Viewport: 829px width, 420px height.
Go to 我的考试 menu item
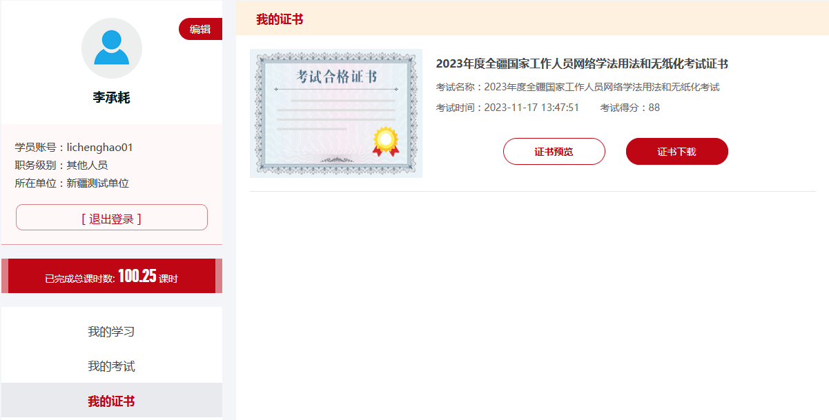pyautogui.click(x=112, y=366)
